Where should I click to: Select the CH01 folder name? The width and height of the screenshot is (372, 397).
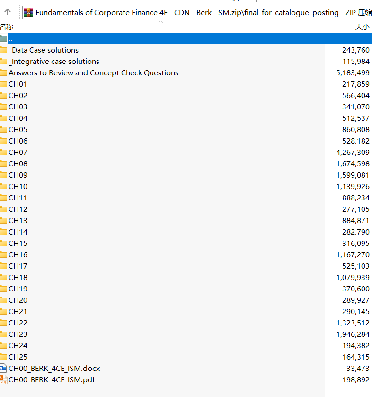18,84
